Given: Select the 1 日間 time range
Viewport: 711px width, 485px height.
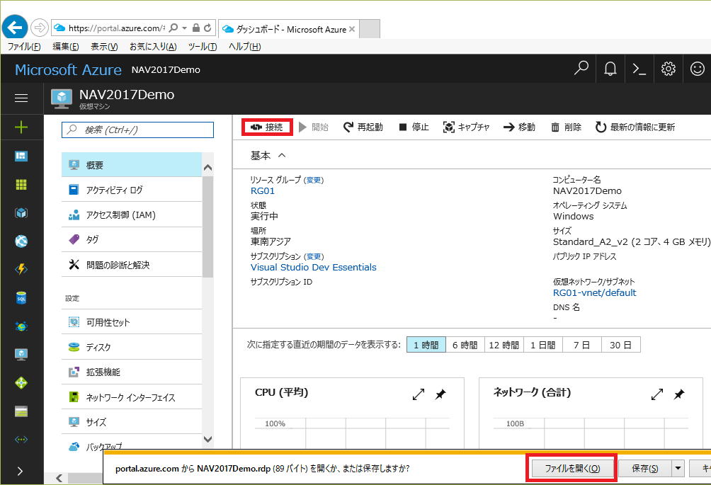Looking at the screenshot, I should tap(543, 345).
